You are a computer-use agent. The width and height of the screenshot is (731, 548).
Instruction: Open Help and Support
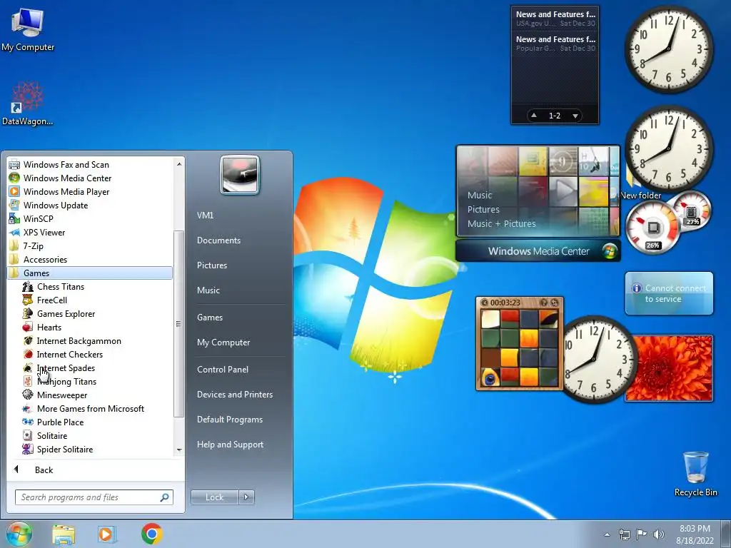230,445
